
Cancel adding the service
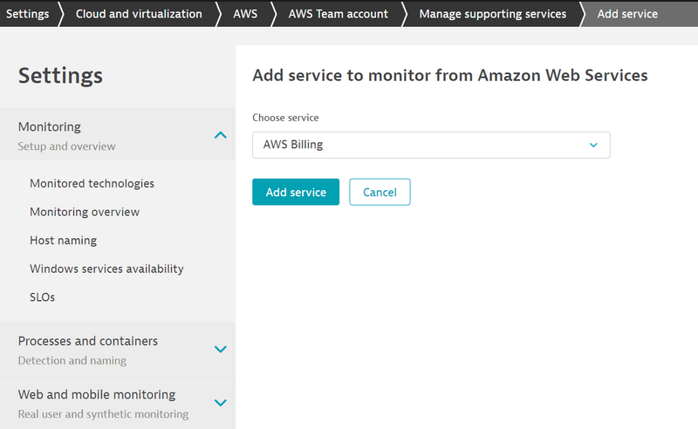[x=380, y=192]
